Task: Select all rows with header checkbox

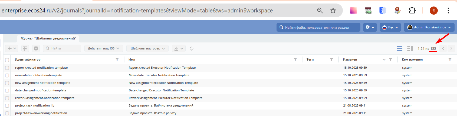Action: pyautogui.click(x=7, y=60)
